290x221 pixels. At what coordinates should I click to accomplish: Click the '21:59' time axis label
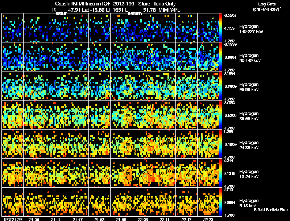point(121,219)
